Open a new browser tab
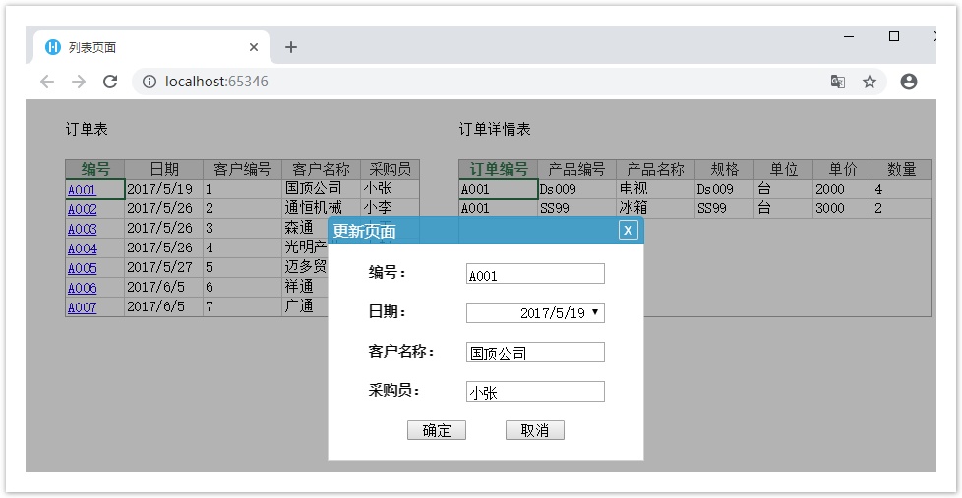Image resolution: width=962 pixels, height=498 pixels. (291, 47)
